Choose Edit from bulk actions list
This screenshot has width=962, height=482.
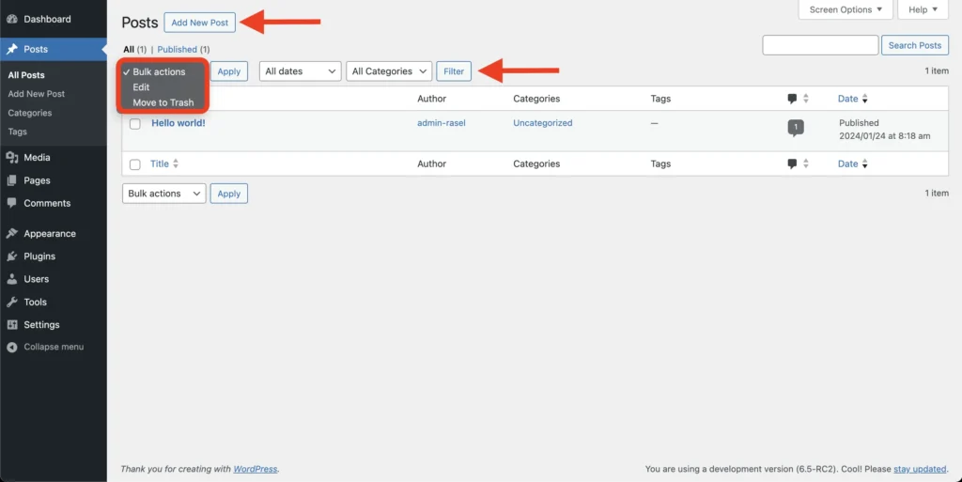(x=141, y=87)
